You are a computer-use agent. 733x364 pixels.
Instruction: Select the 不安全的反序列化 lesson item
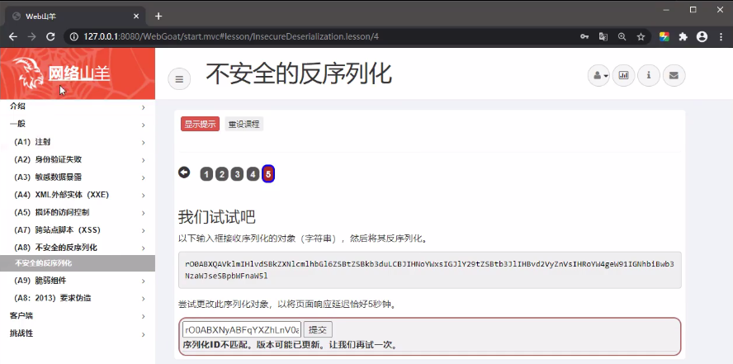(x=78, y=263)
